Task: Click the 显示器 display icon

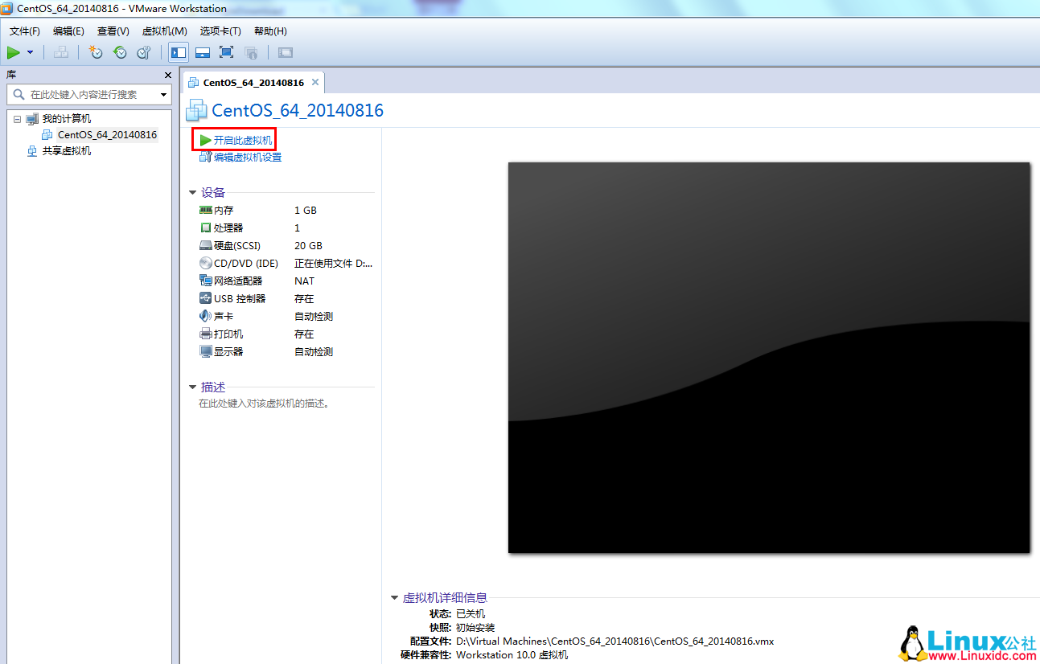Action: click(x=206, y=351)
